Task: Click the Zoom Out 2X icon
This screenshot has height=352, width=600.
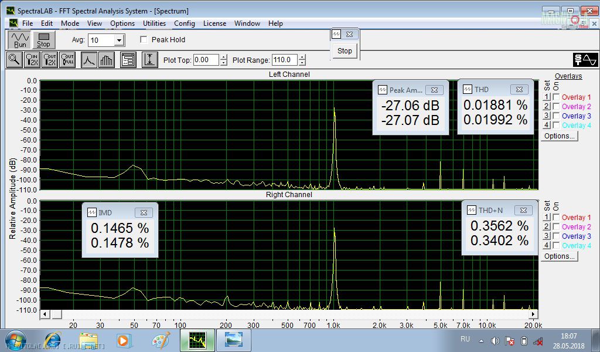Action: click(50, 59)
